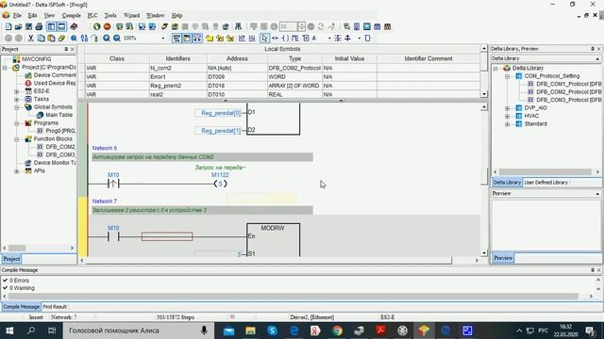Screen dimensions: 604x339
Task: Collapse the Global Symbols tree node
Action: (x=17, y=107)
